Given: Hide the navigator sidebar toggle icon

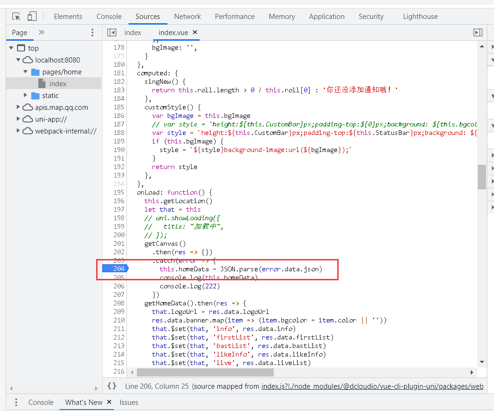Looking at the screenshot, I should click(x=112, y=33).
